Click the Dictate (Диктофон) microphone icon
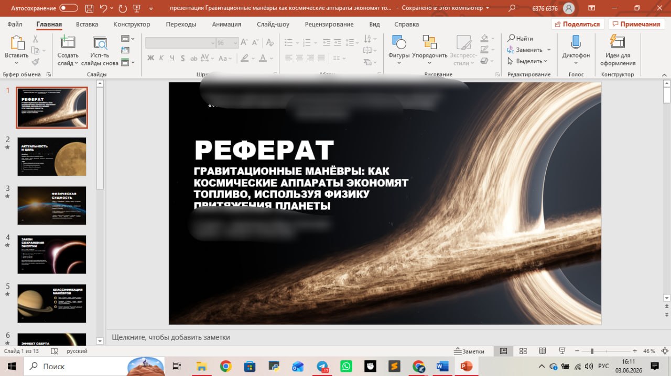 pyautogui.click(x=576, y=43)
